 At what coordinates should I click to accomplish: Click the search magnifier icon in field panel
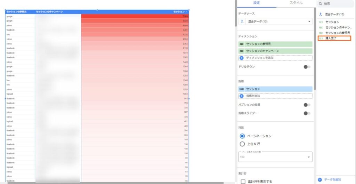pyautogui.click(x=321, y=3)
